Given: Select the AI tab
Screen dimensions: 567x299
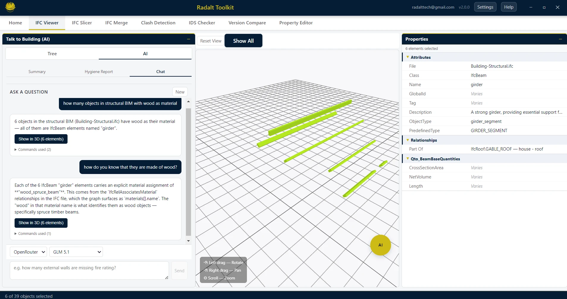Looking at the screenshot, I should 145,54.
